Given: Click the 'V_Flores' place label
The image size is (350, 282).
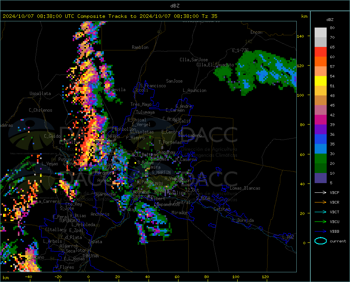Looking at the screenshot, I should coord(65,267).
